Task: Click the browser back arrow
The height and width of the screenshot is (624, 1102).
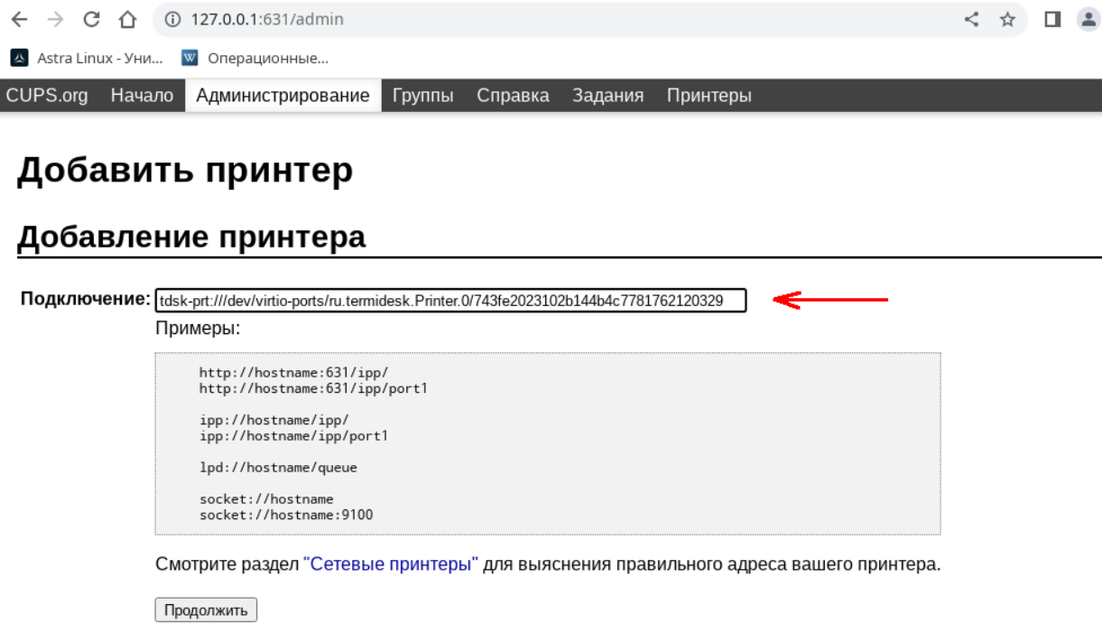Action: coord(18,19)
